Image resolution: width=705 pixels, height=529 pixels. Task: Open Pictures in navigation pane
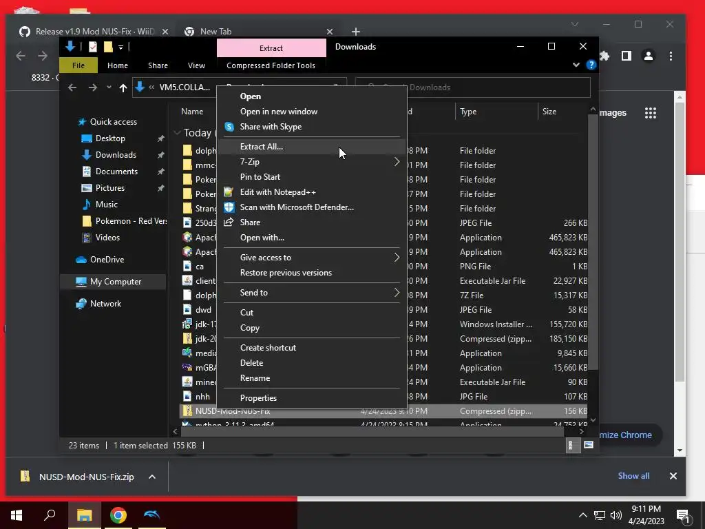click(x=109, y=188)
